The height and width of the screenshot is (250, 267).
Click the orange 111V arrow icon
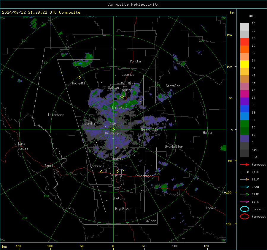click(244, 179)
